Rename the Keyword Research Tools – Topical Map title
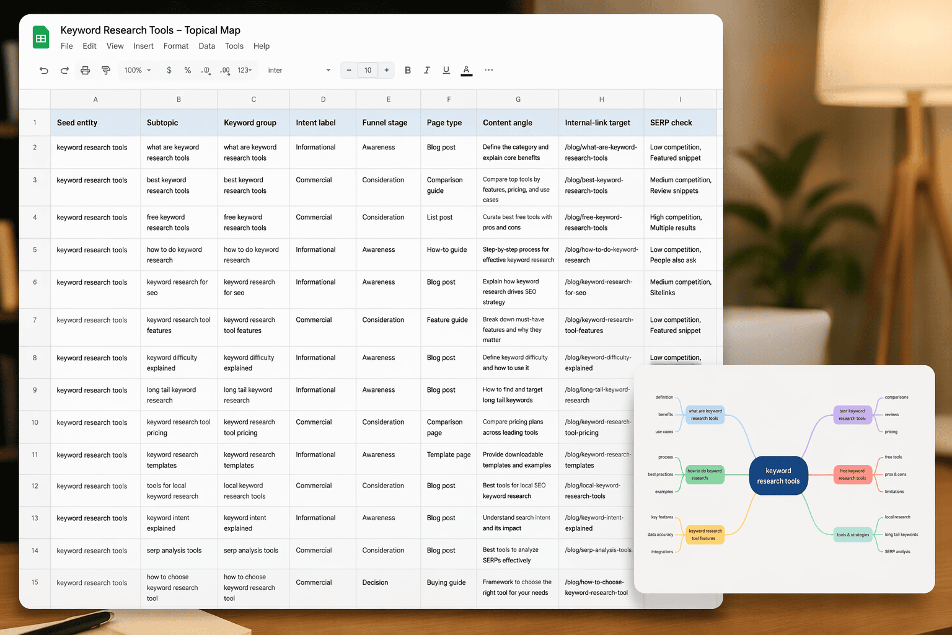Image resolution: width=952 pixels, height=635 pixels. pos(151,30)
